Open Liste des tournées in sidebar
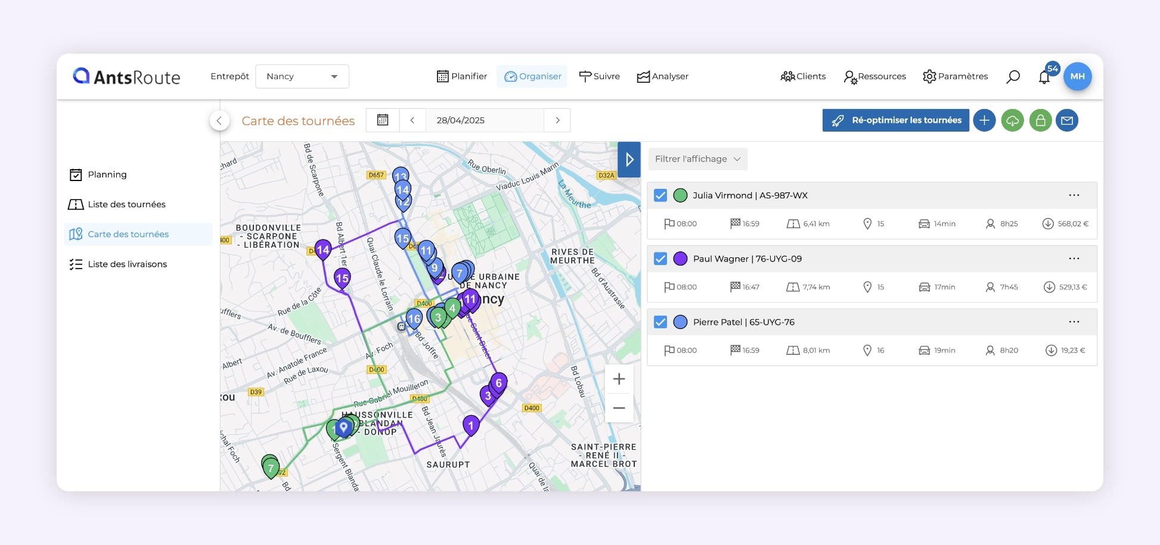This screenshot has width=1160, height=545. pyautogui.click(x=126, y=204)
